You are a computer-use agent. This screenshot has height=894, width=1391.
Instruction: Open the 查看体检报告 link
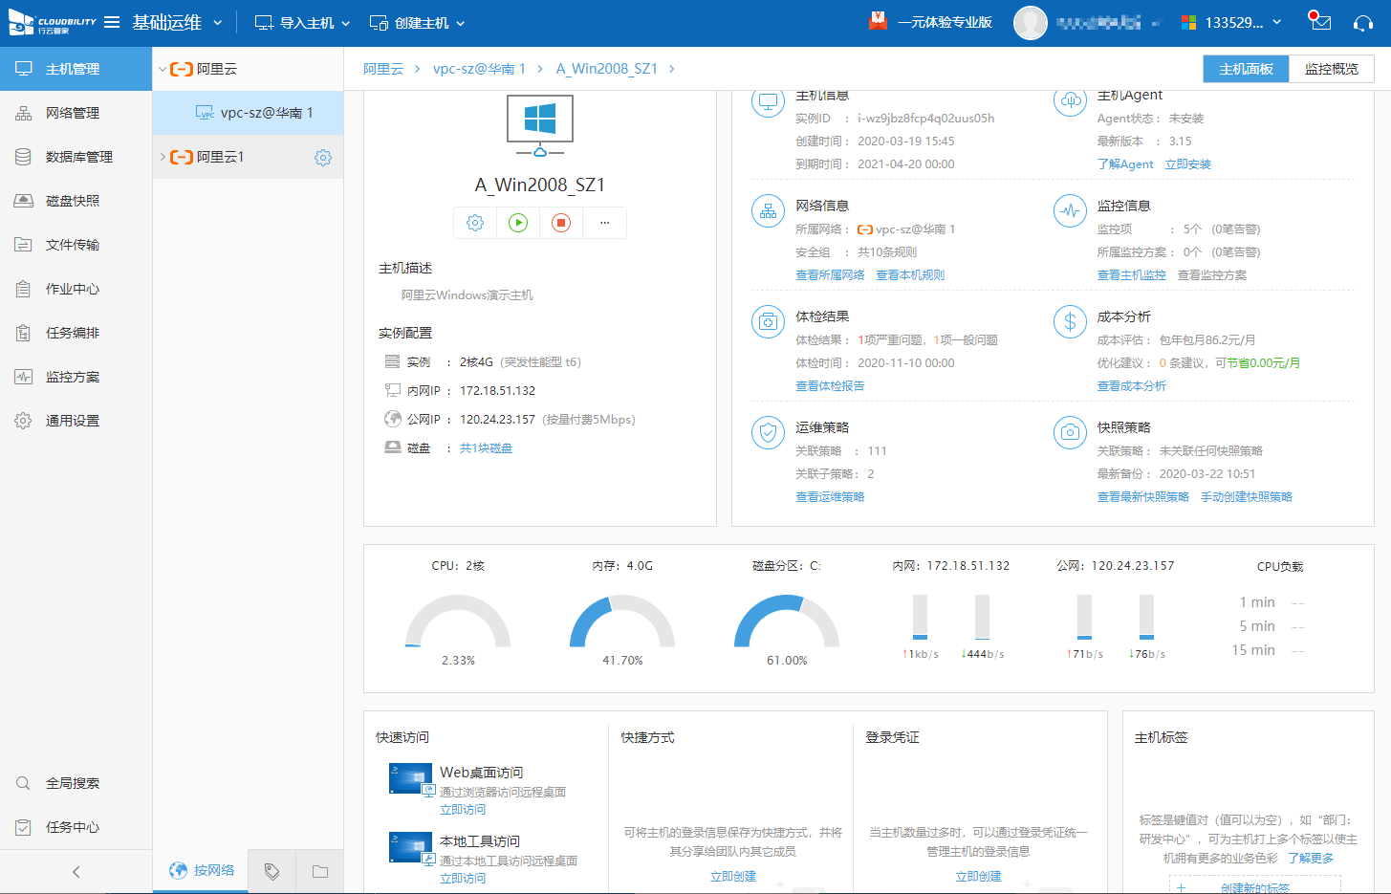[x=830, y=385]
